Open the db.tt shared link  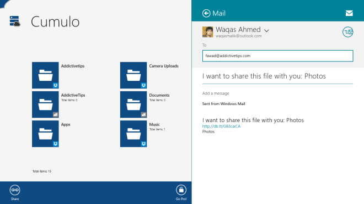click(x=221, y=126)
